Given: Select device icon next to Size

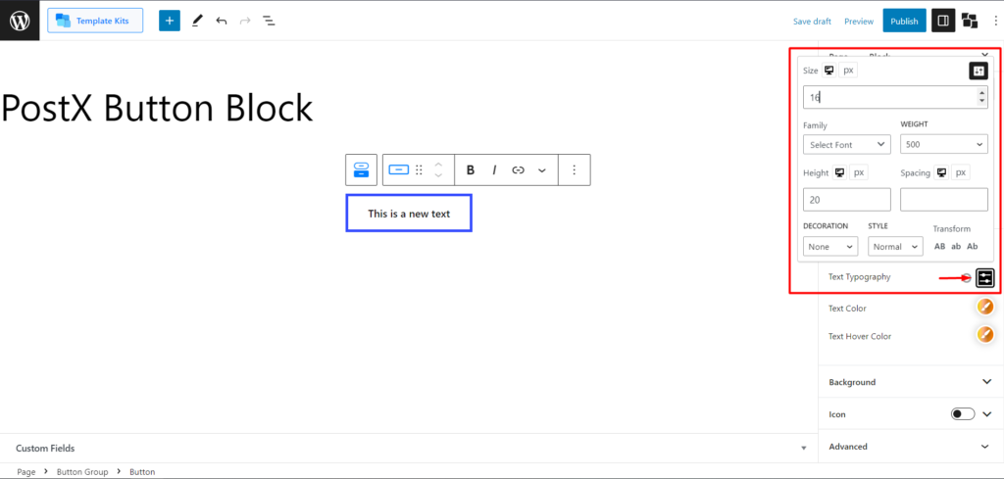Looking at the screenshot, I should [x=829, y=71].
